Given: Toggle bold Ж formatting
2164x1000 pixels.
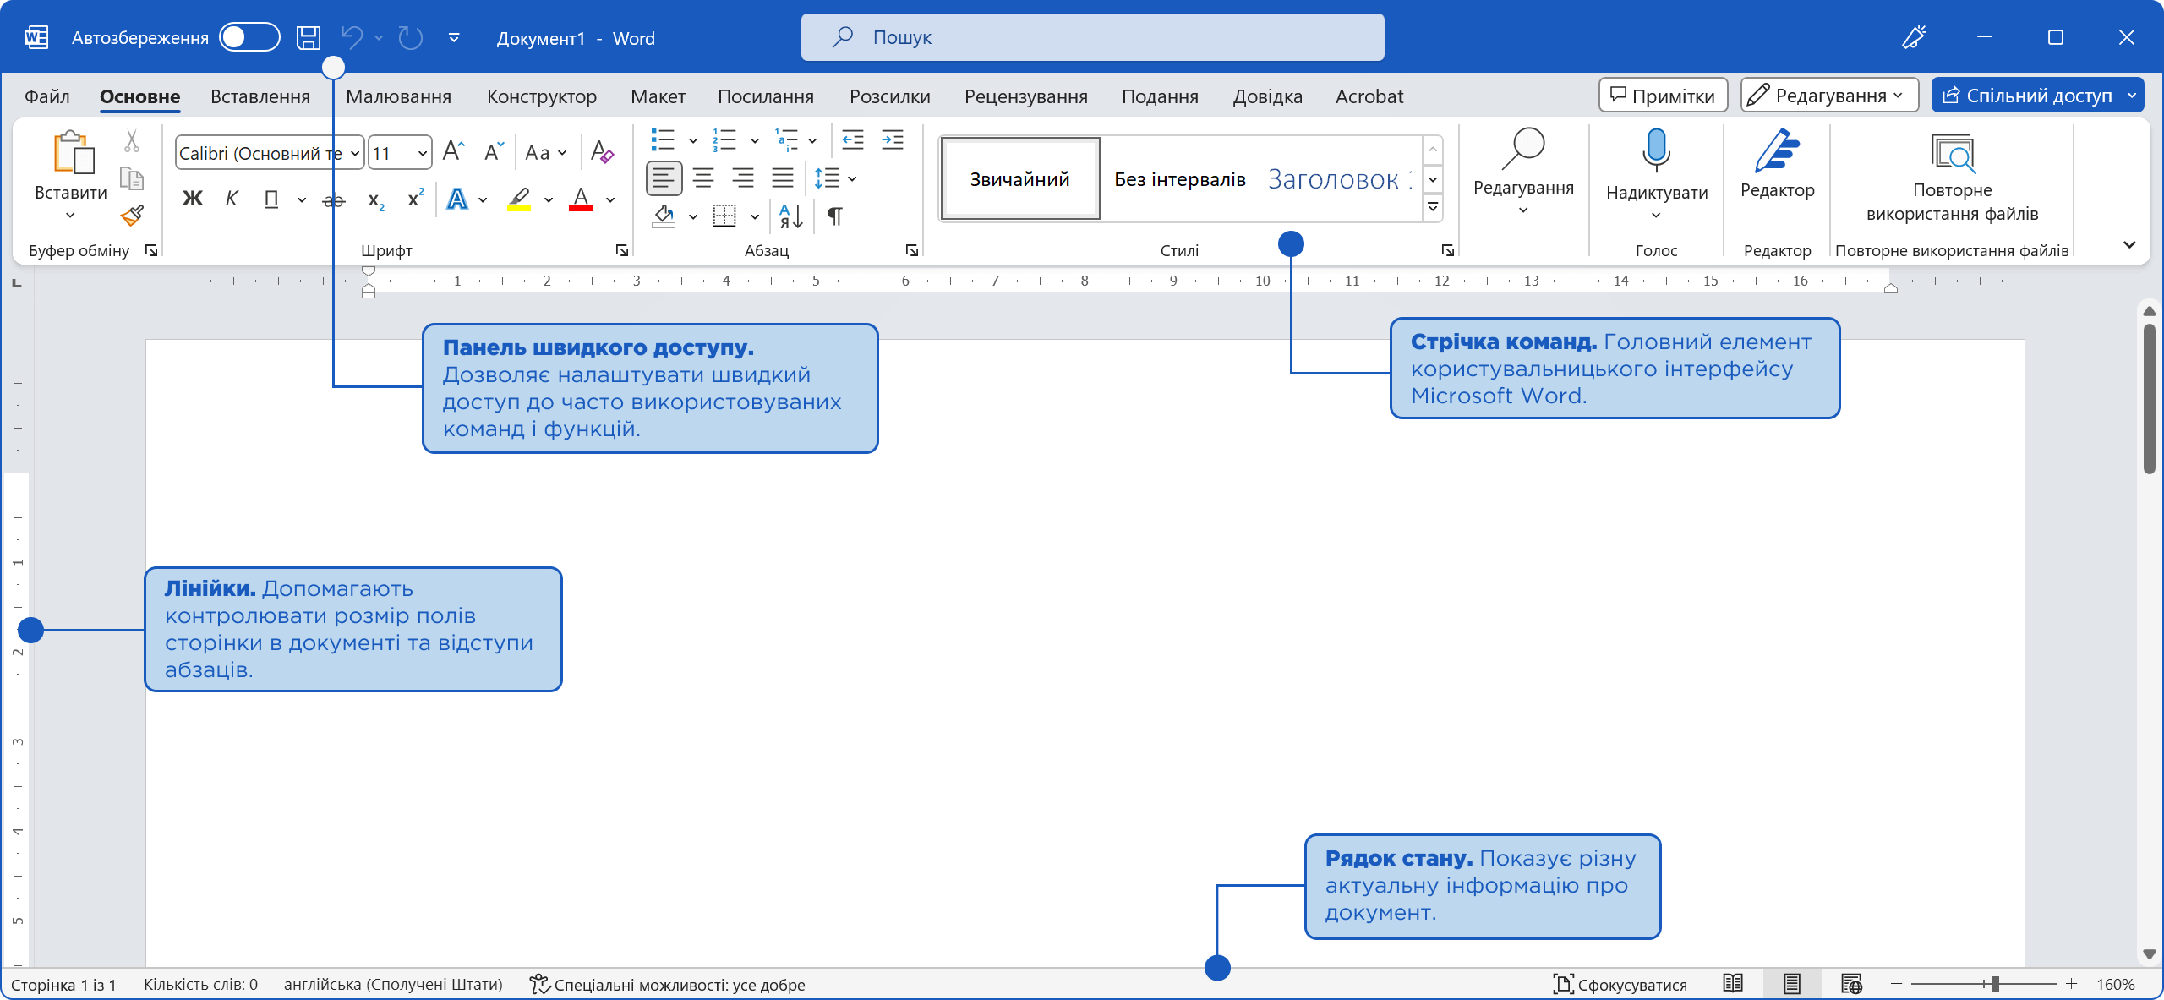Looking at the screenshot, I should 193,199.
